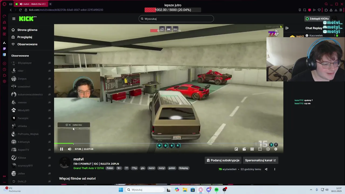345x194 pixels.
Task: Open followed channel kubanowaczkiewicz
Action: tap(31, 95)
